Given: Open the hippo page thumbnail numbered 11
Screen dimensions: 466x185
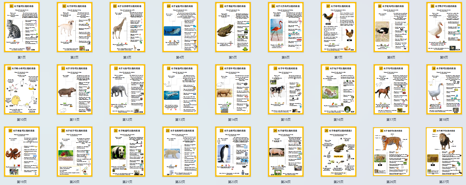Looking at the screenshot, I should point(75,89).
